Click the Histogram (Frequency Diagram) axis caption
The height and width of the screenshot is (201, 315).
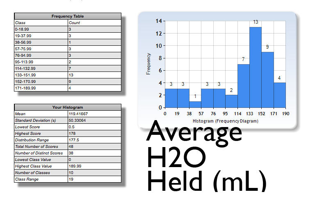tap(225, 121)
